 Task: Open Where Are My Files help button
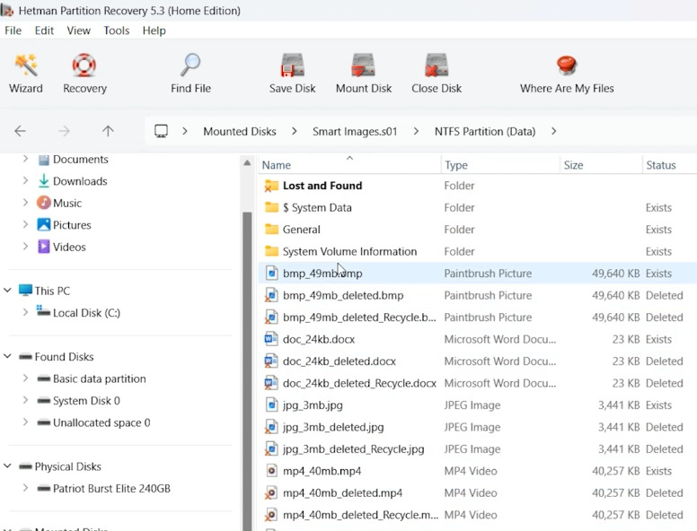[x=567, y=73]
